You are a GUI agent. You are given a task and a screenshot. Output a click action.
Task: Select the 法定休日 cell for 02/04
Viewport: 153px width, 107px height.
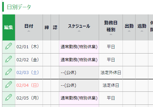[x=111, y=85]
